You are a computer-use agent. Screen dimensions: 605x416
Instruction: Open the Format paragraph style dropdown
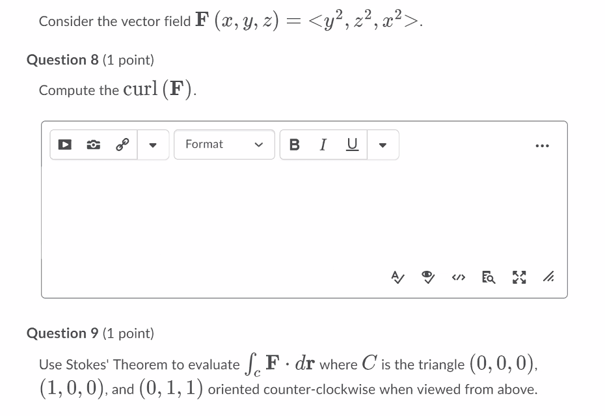click(224, 145)
